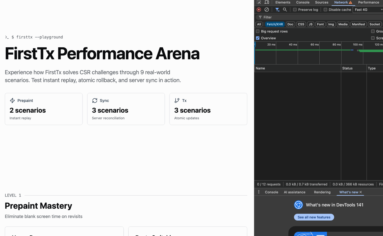Select the All request type filter
Image resolution: width=383 pixels, height=236 pixels.
(x=259, y=24)
